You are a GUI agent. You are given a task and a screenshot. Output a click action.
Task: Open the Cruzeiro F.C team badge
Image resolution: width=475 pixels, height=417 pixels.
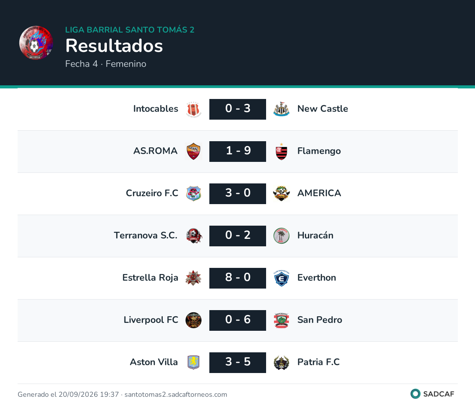click(193, 194)
